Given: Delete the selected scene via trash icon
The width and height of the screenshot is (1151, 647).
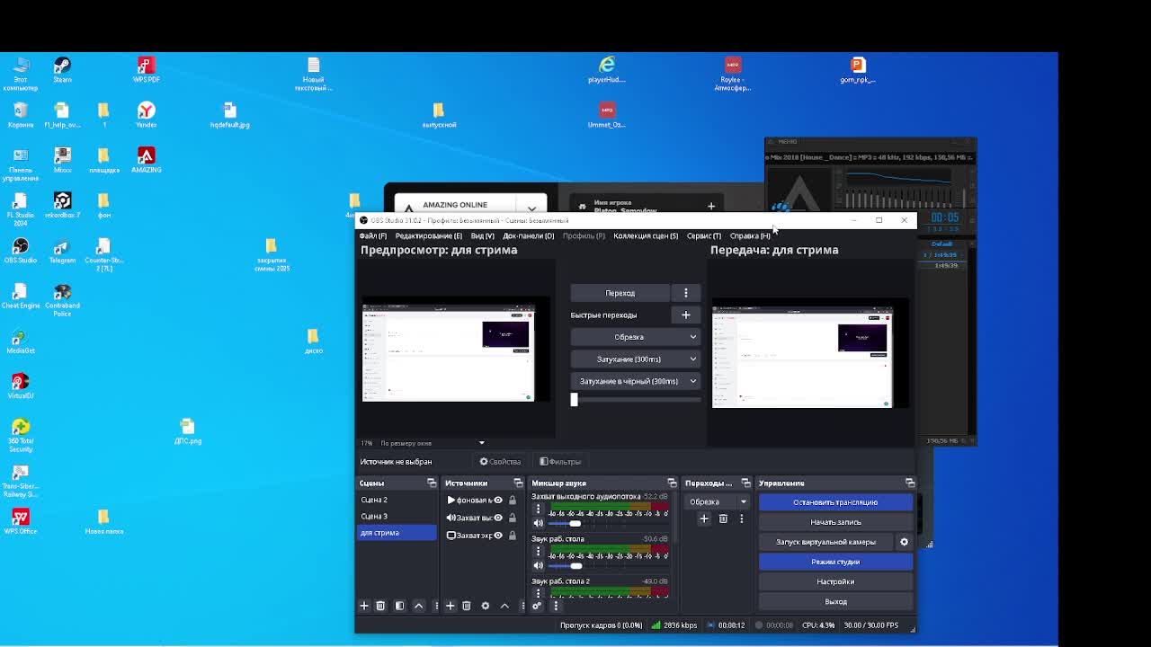Looking at the screenshot, I should pos(380,606).
